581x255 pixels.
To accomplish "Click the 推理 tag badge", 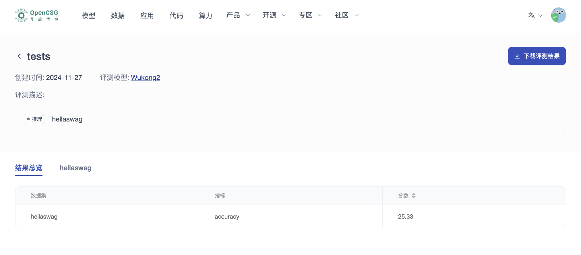I will click(34, 119).
